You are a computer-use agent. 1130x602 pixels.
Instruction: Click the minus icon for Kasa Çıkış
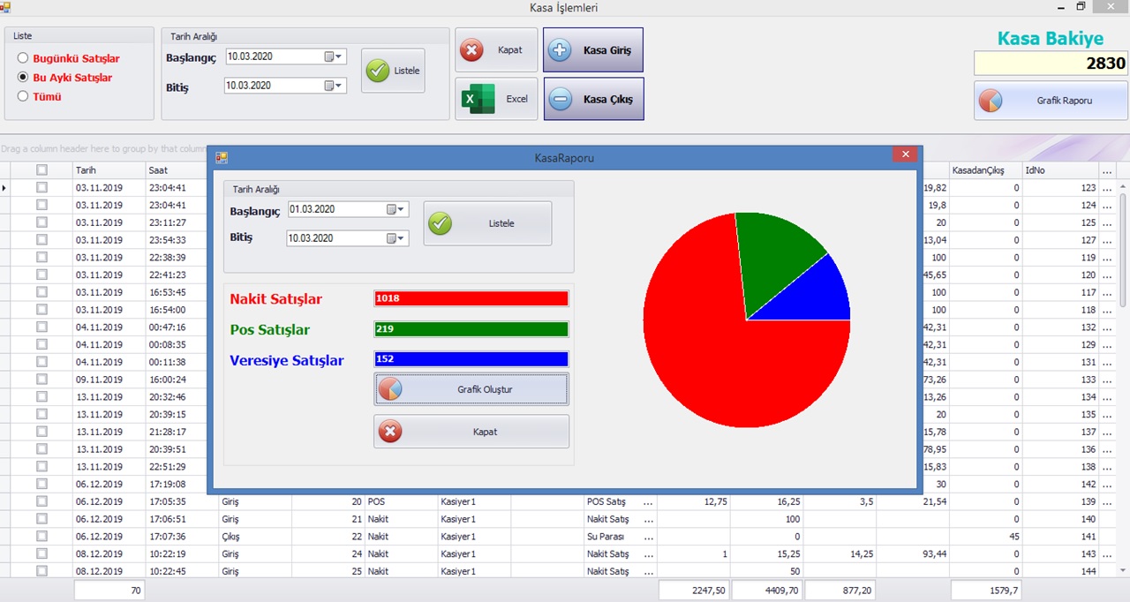[560, 100]
